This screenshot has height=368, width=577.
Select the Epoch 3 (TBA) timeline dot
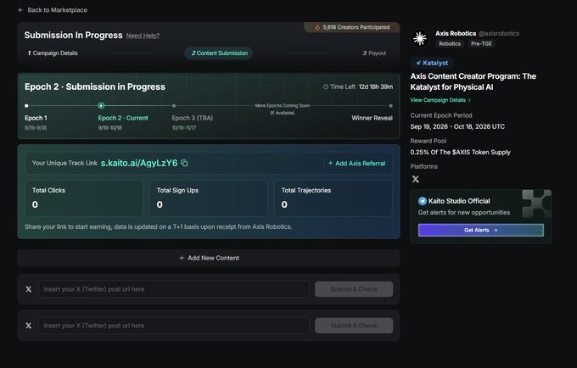(x=174, y=106)
